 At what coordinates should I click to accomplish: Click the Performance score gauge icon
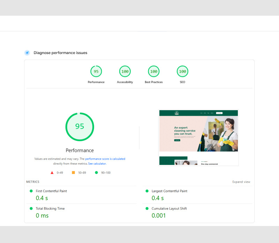coord(96,71)
